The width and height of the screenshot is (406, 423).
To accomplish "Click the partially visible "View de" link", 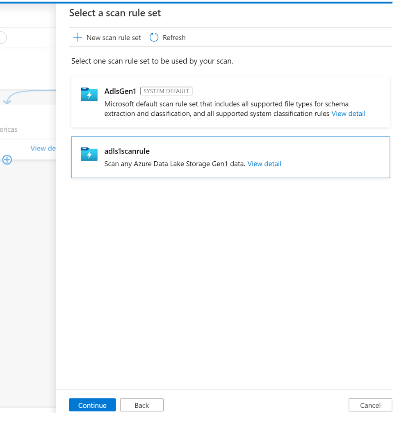I will [x=43, y=148].
